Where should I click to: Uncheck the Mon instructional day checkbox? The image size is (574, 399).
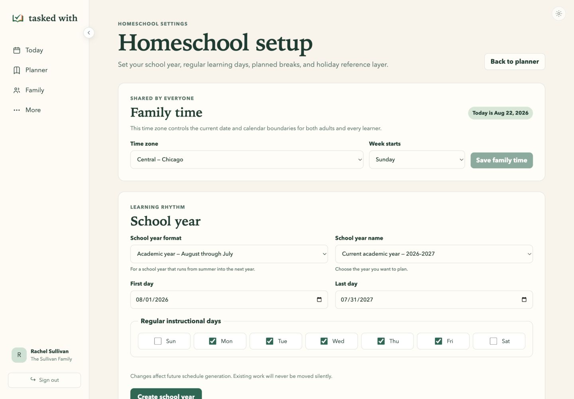tap(213, 341)
